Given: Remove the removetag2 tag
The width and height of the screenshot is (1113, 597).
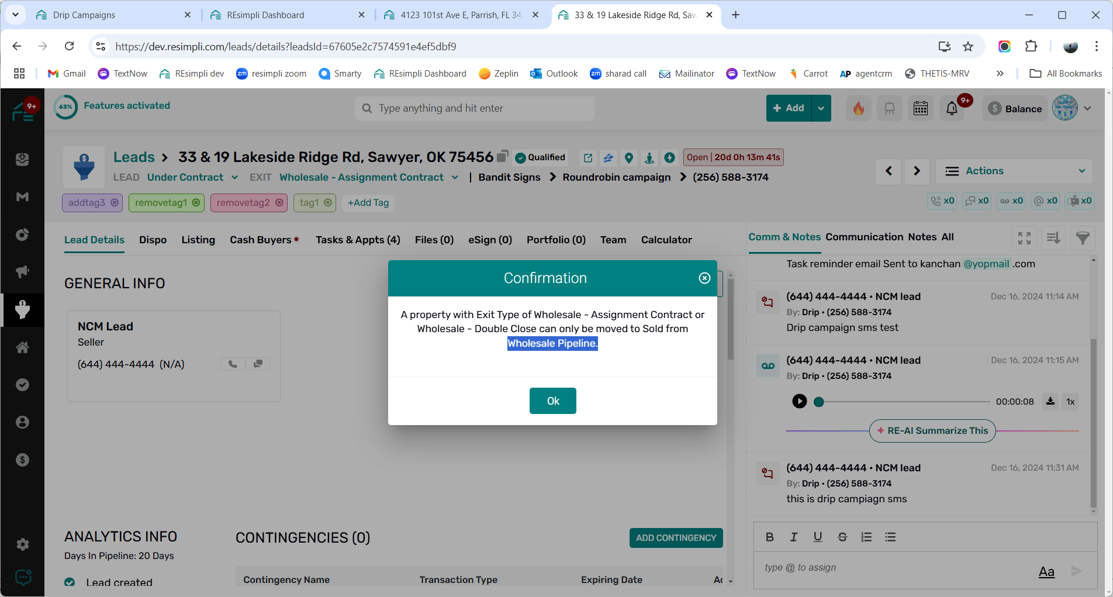Looking at the screenshot, I should click(x=279, y=202).
